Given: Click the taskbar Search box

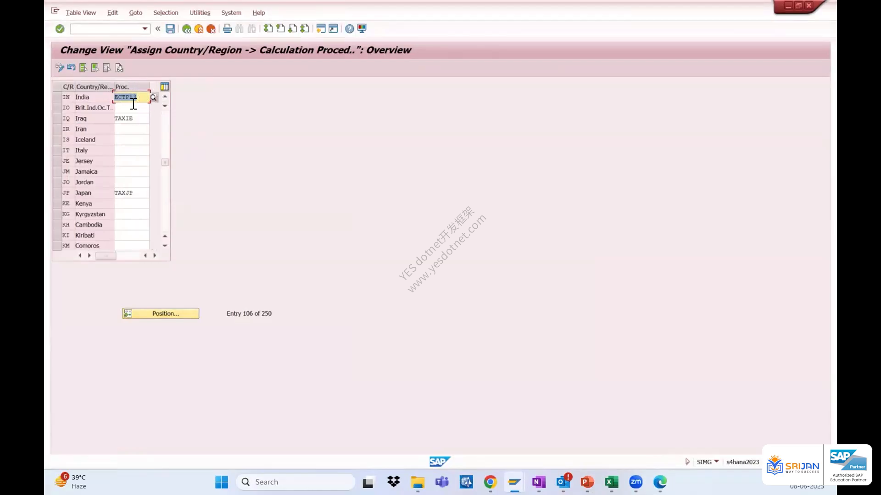Looking at the screenshot, I should pyautogui.click(x=296, y=482).
